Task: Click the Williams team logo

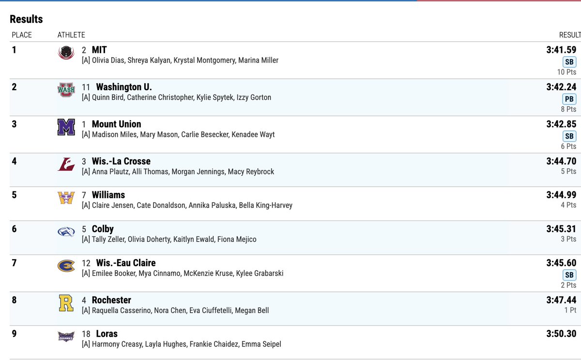Action: point(65,198)
